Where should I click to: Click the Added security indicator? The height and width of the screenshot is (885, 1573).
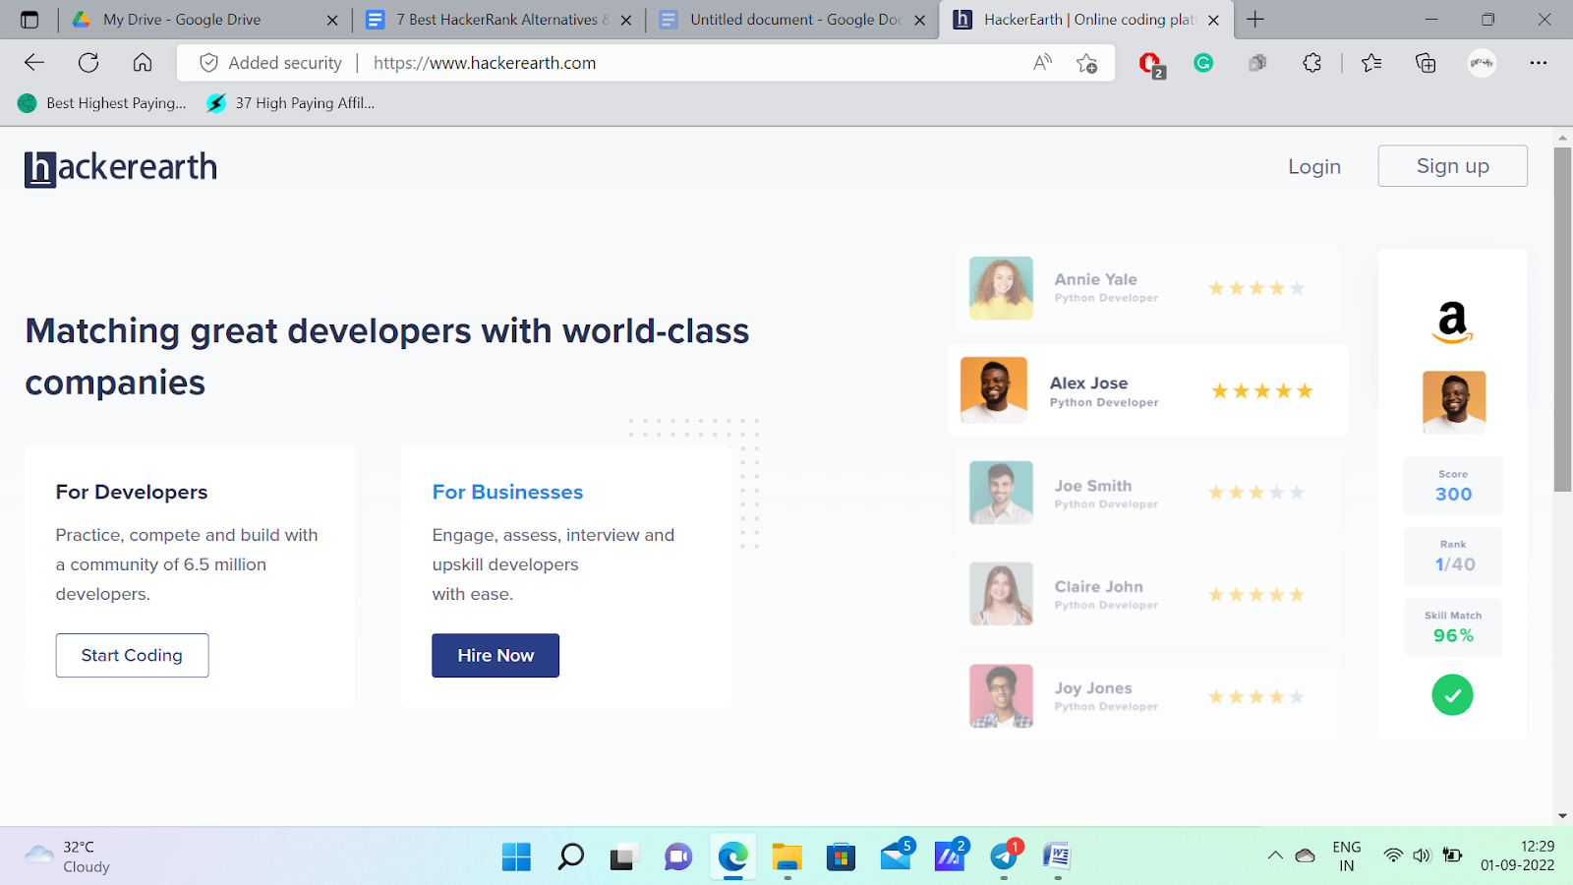pyautogui.click(x=270, y=63)
